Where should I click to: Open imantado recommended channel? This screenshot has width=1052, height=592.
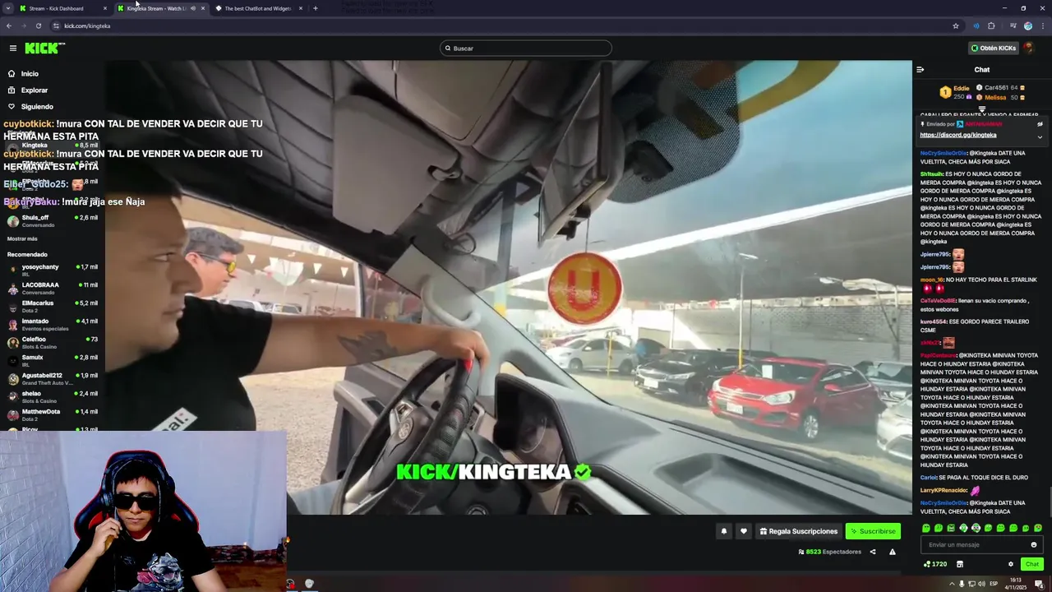53,324
